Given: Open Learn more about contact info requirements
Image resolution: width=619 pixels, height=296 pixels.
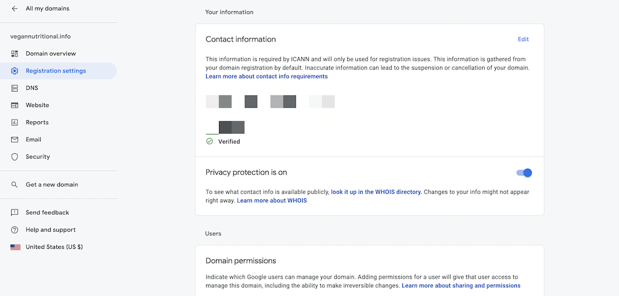Looking at the screenshot, I should pos(266,77).
